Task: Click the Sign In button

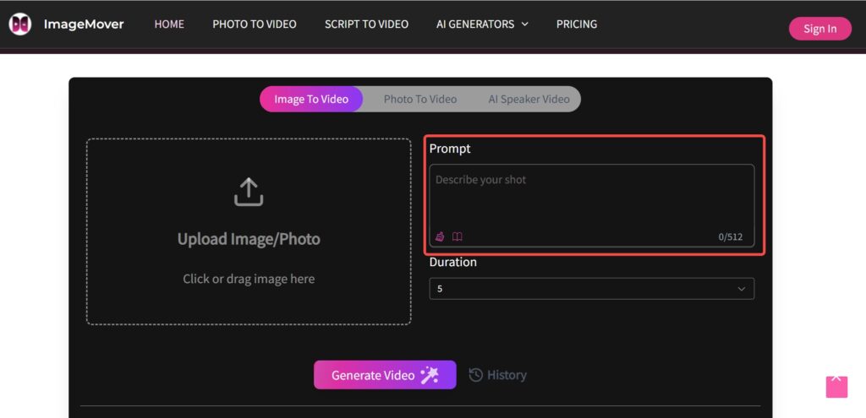Action: (x=820, y=29)
